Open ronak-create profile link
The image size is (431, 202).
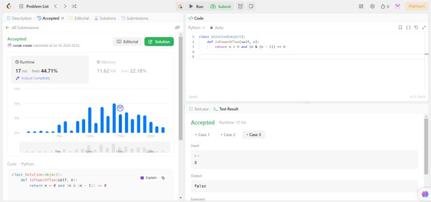(x=22, y=46)
